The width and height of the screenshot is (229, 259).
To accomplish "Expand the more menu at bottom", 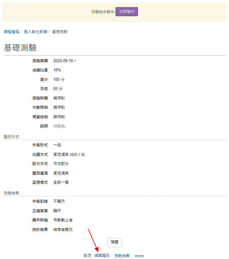I will coord(139,256).
